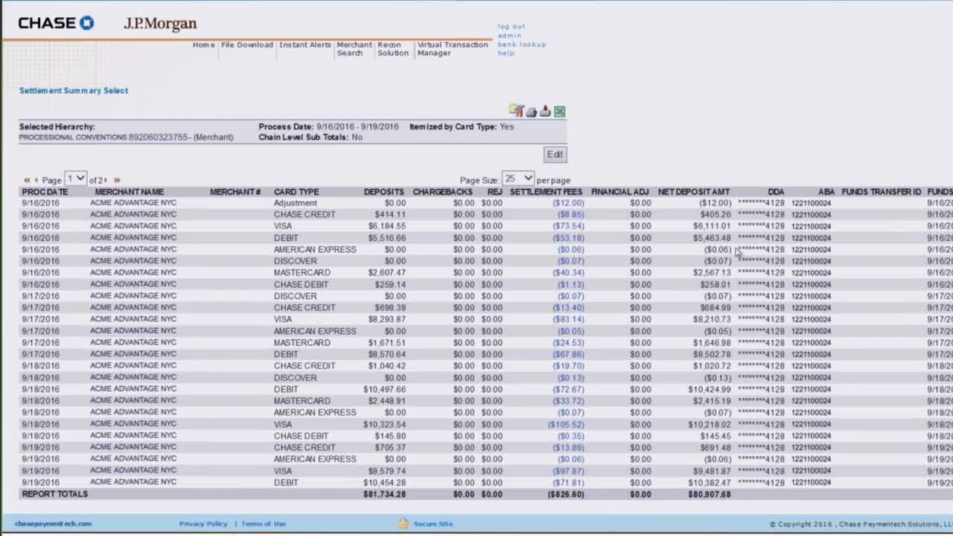Open Merchant Search menu

coord(354,49)
